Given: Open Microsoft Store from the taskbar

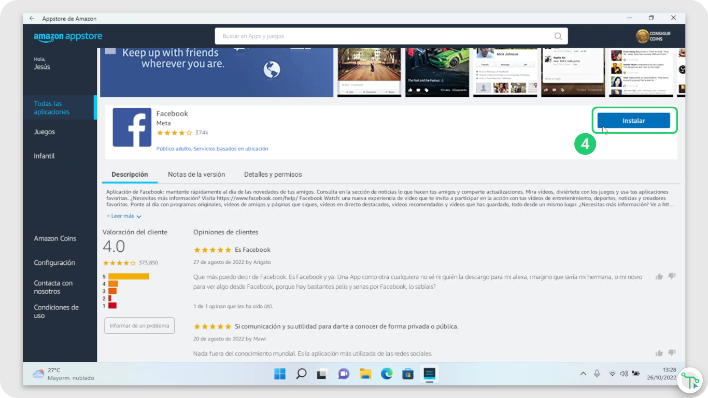Looking at the screenshot, I should 408,374.
